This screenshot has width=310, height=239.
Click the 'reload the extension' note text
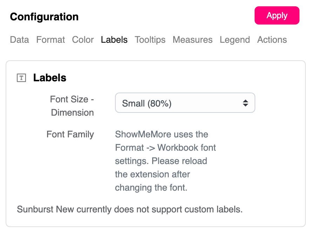[153, 174]
